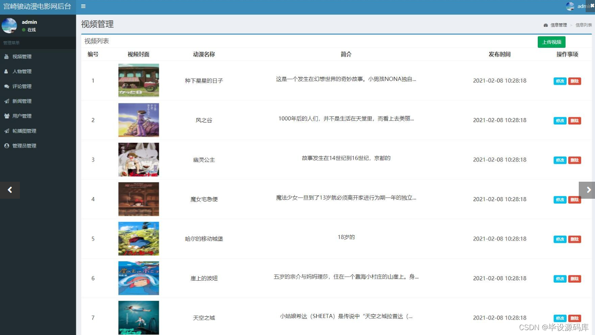Select the anime name 种下星星的日子
595x335 pixels.
click(204, 81)
